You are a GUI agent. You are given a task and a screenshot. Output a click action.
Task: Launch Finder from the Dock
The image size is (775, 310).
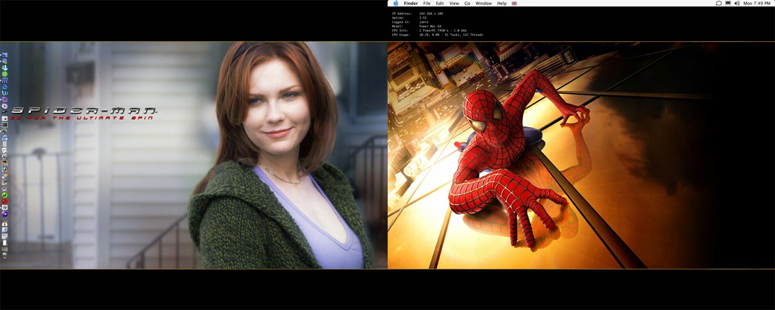point(5,54)
